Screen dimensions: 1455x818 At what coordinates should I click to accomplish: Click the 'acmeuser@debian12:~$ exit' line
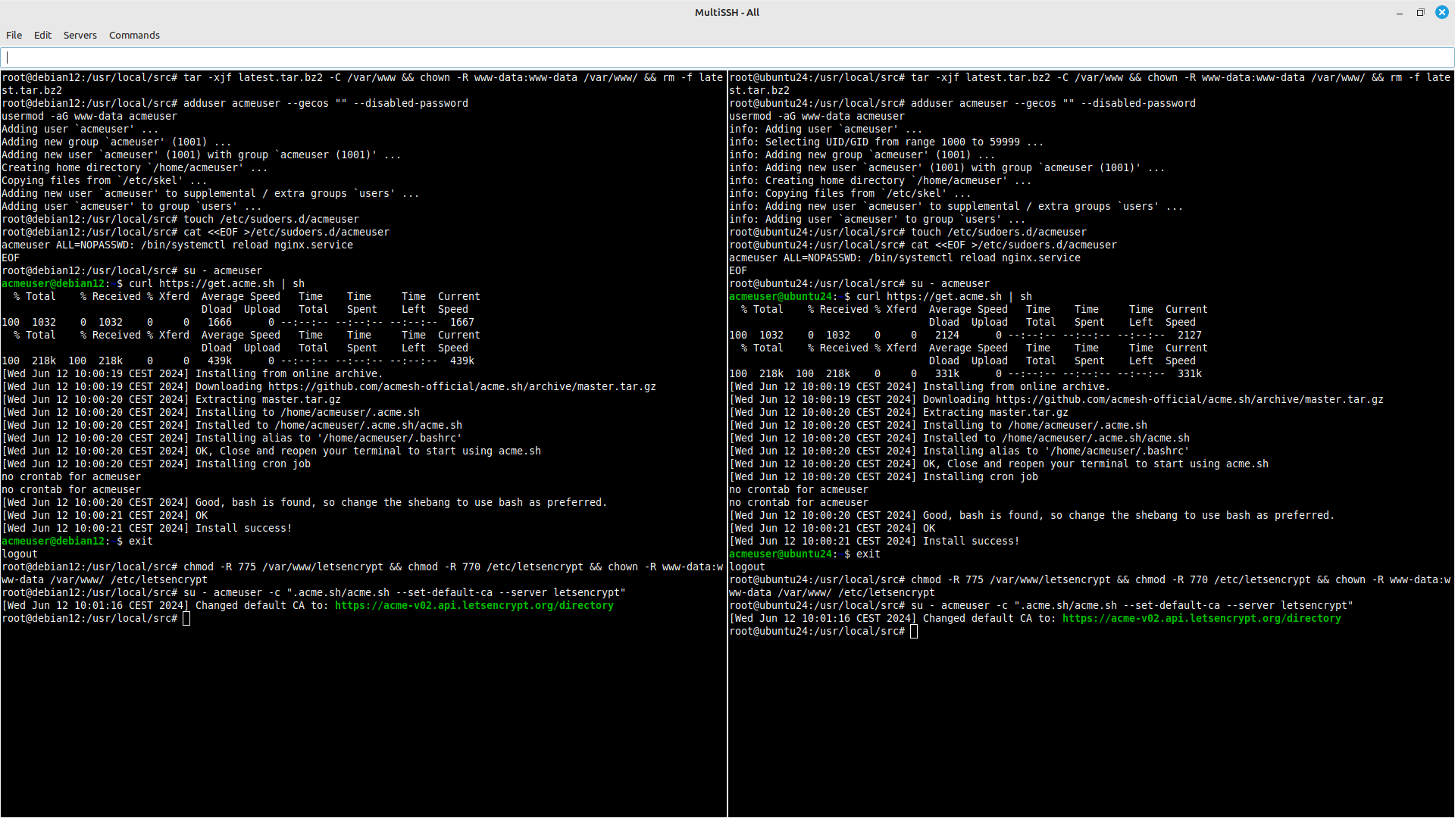(x=77, y=541)
